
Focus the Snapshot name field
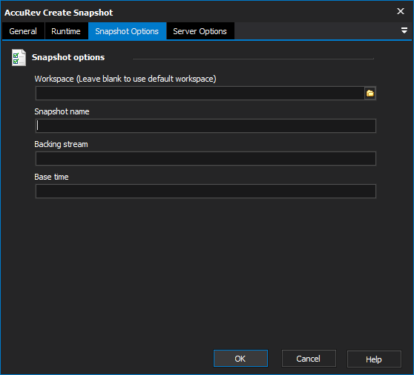point(206,125)
